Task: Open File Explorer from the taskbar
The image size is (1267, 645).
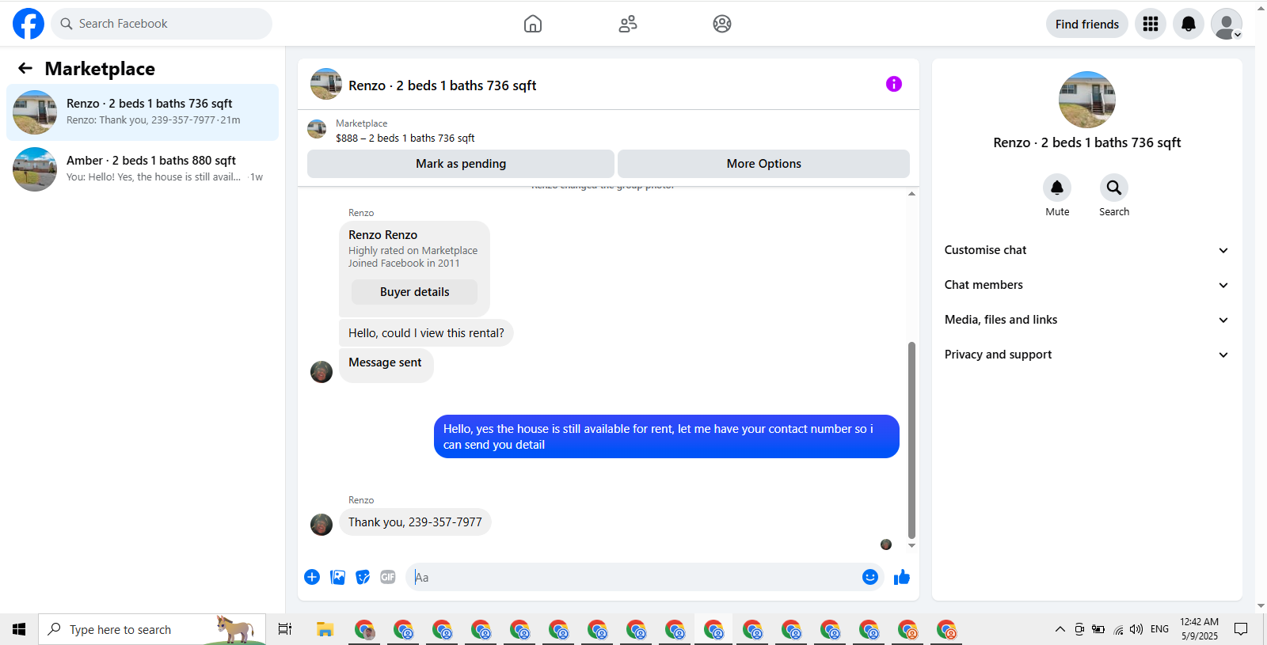Action: click(x=325, y=629)
